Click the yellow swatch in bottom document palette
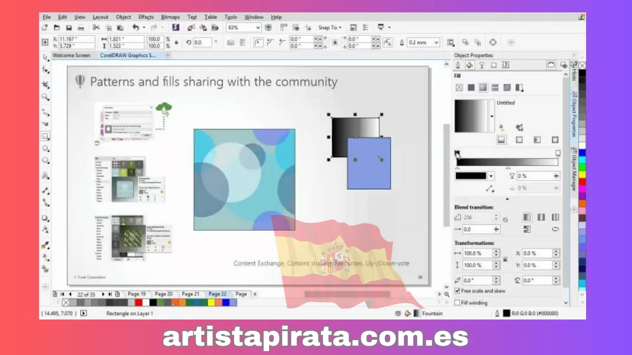 coord(211,302)
